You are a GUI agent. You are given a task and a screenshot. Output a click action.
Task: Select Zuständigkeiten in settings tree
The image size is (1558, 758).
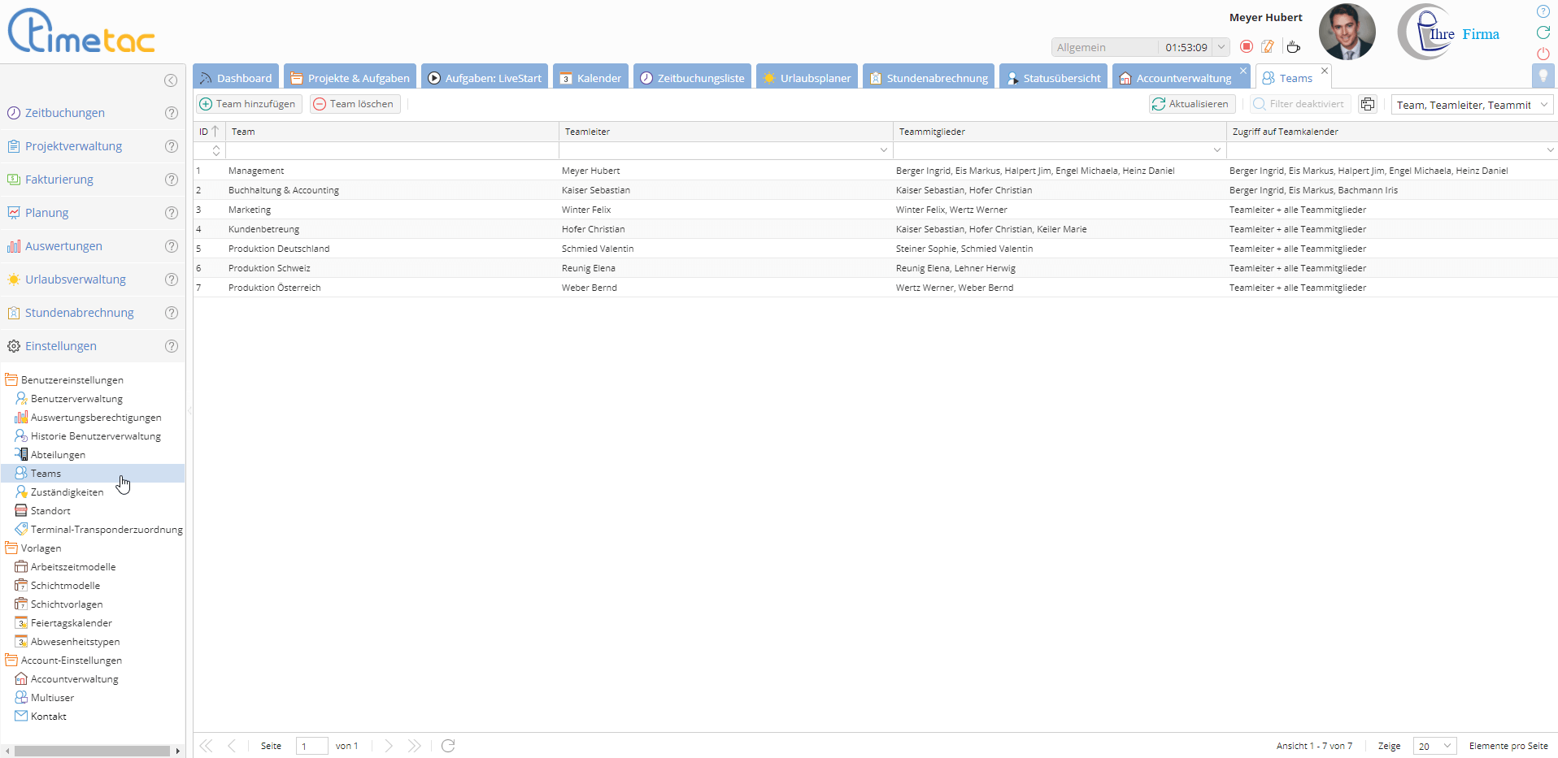(67, 492)
